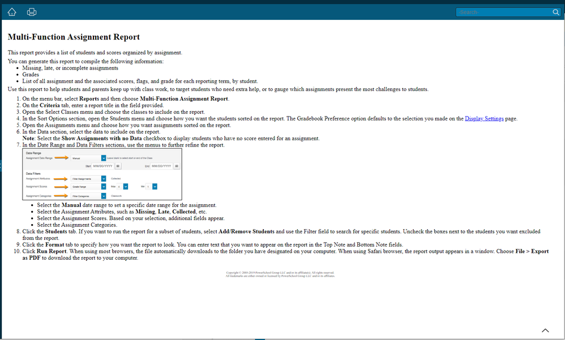Open the Start date calendar picker icon
Screen dimensions: 565x340
pyautogui.click(x=118, y=166)
